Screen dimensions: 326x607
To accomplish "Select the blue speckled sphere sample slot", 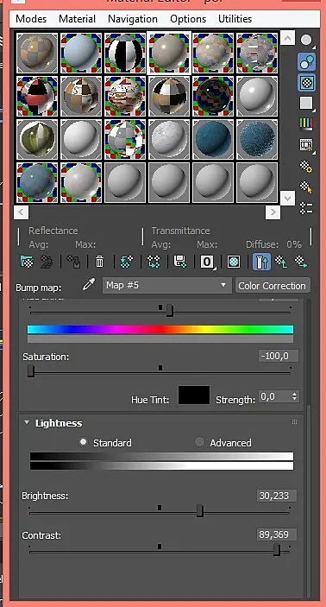I will point(257,139).
